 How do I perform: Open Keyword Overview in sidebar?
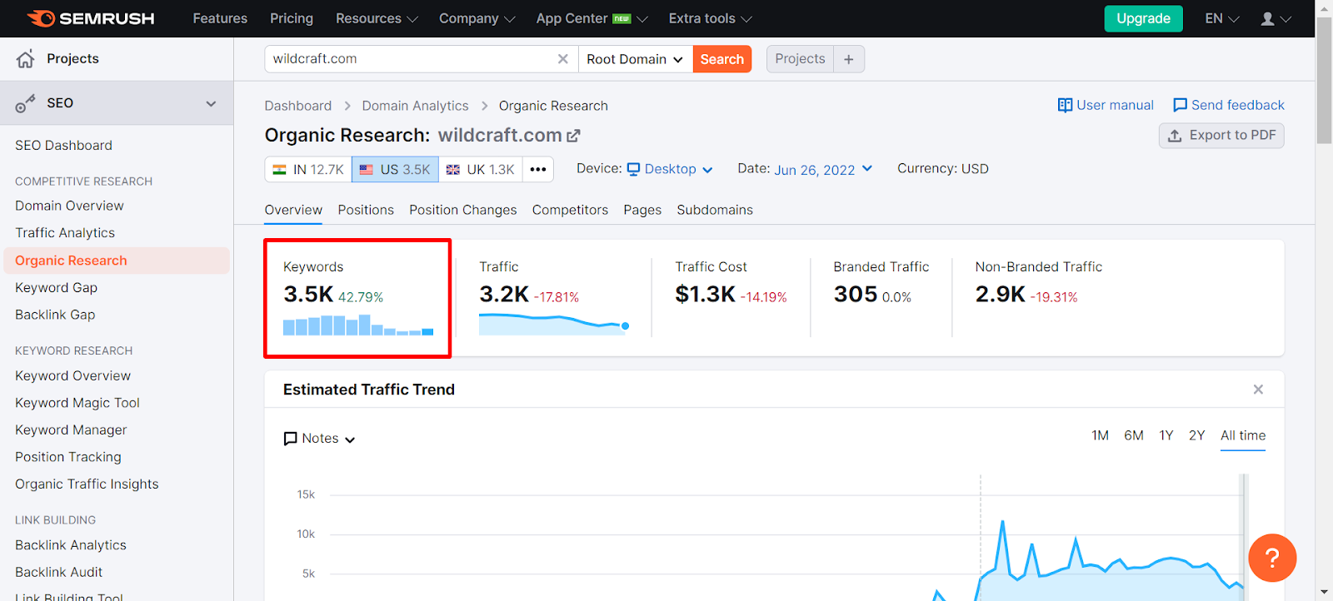(x=72, y=376)
